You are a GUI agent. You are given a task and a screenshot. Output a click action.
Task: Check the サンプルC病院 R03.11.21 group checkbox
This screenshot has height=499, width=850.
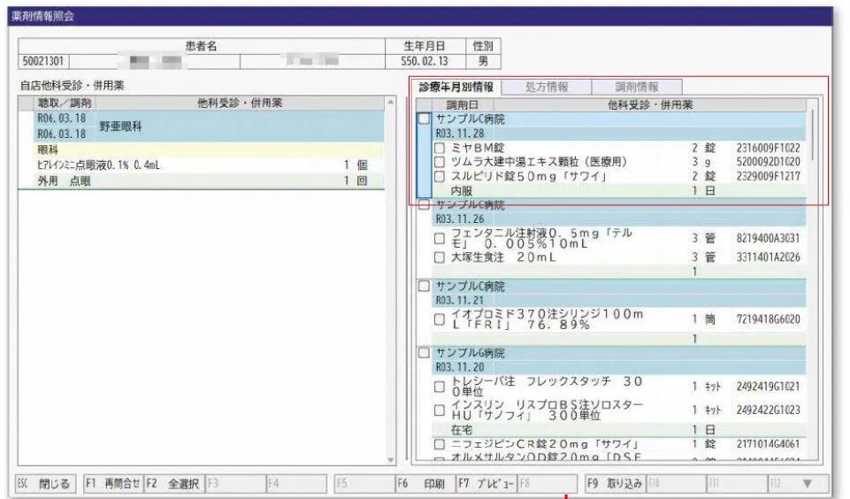424,286
